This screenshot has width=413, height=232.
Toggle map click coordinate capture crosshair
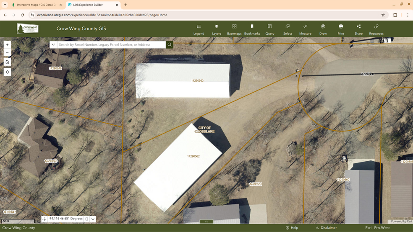tap(44, 219)
